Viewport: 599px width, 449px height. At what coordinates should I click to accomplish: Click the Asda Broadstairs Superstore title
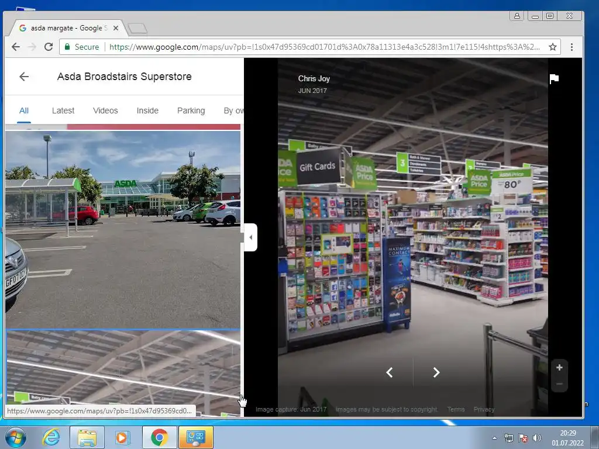tap(125, 77)
